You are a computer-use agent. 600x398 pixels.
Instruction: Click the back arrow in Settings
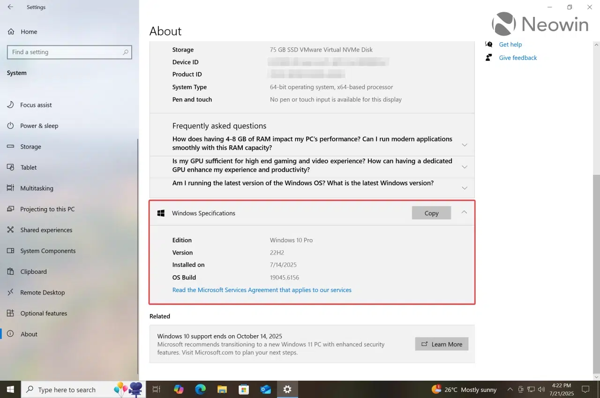(10, 7)
